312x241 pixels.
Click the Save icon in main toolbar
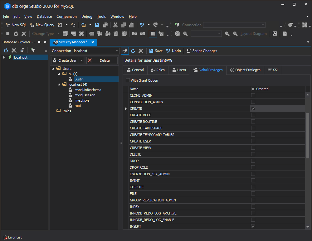tap(97, 25)
